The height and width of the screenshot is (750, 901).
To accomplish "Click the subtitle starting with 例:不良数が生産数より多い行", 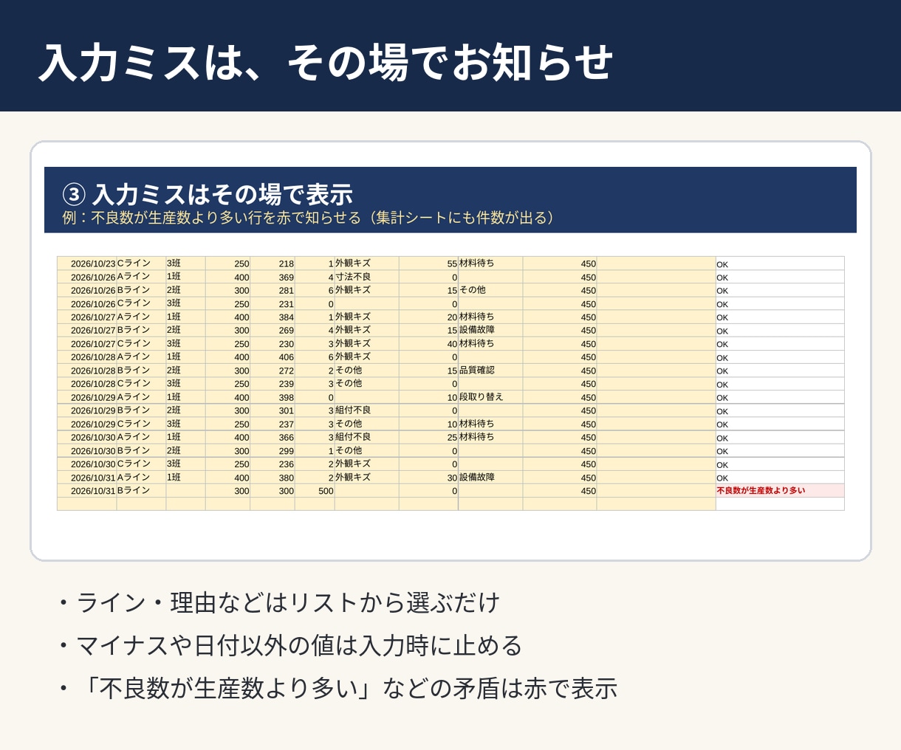I will 308,218.
